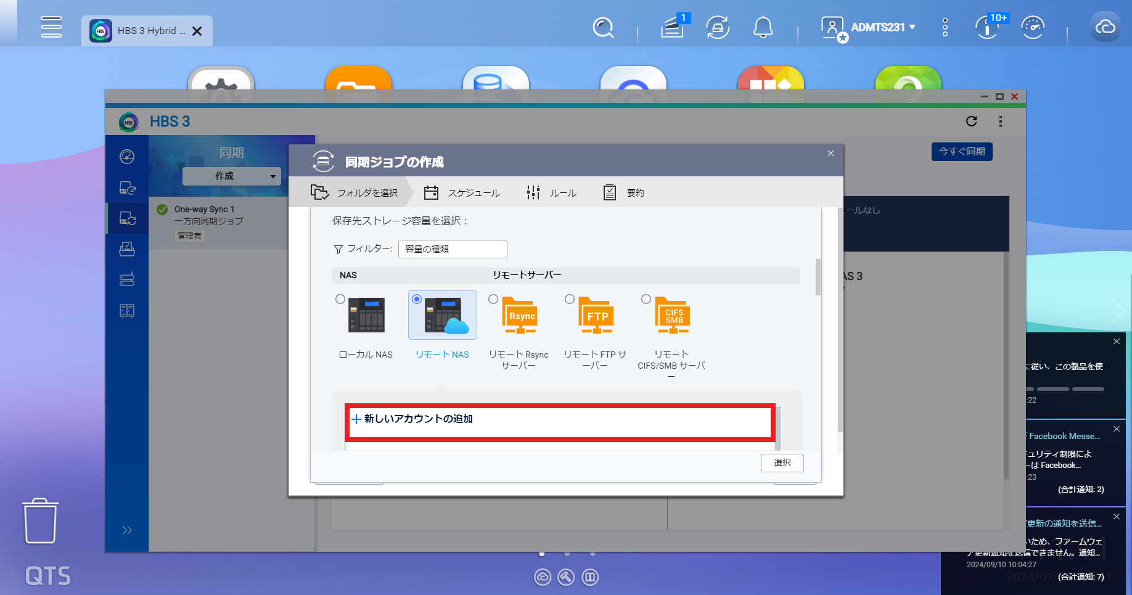Select the リモート FTP サーバー radio button
The width and height of the screenshot is (1132, 595).
click(570, 299)
